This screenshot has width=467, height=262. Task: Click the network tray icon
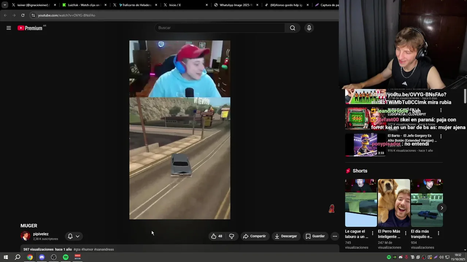[447, 257]
